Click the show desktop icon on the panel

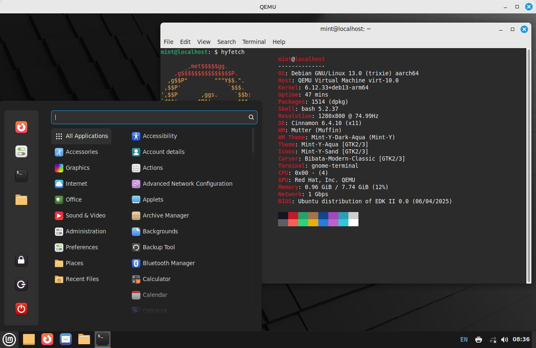click(29, 339)
